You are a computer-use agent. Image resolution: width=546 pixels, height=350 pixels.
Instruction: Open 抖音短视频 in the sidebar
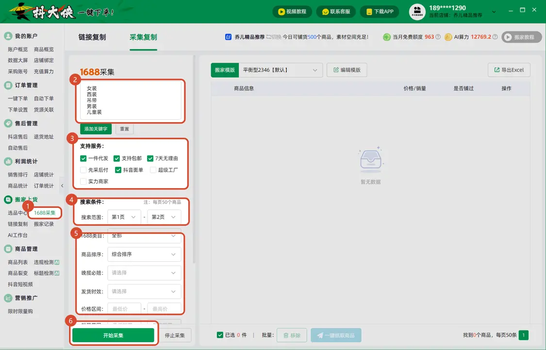point(20,284)
